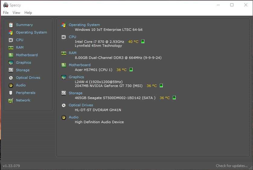Click the green temperature indicator next to GeForce GT 730
Screen dimensions: 253x170
click(161, 85)
